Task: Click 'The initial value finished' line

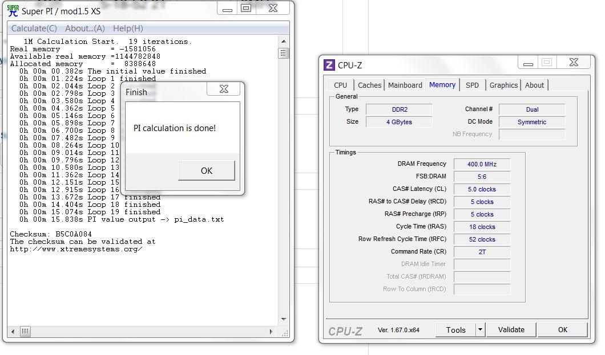Action: pyautogui.click(x=112, y=71)
